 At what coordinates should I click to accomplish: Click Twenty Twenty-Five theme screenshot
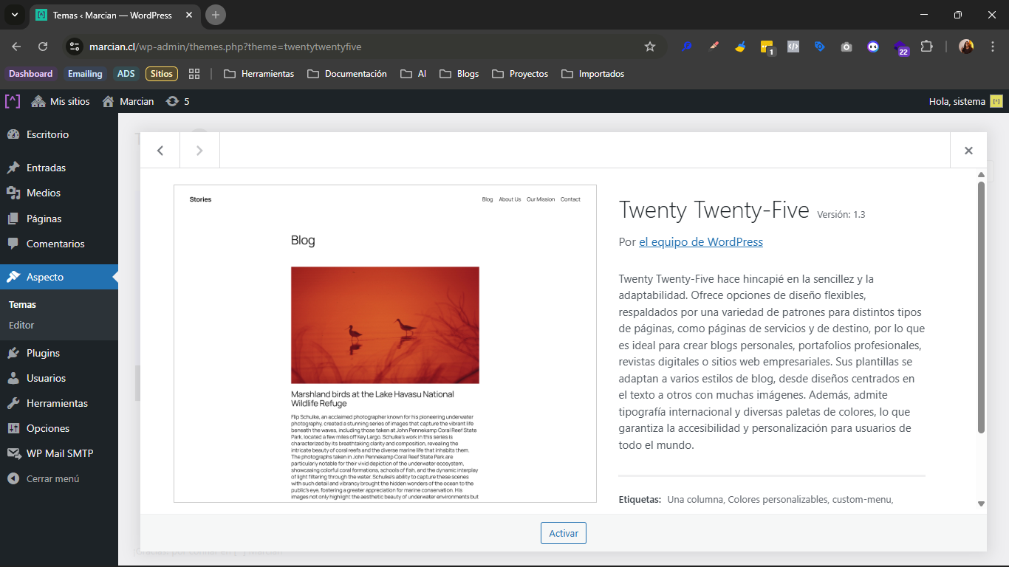click(385, 343)
